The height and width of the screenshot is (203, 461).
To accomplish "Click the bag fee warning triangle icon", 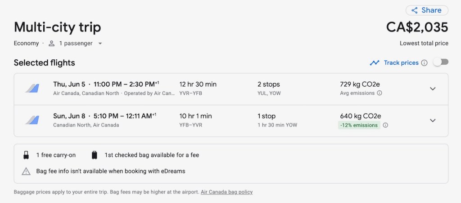I will (26, 171).
